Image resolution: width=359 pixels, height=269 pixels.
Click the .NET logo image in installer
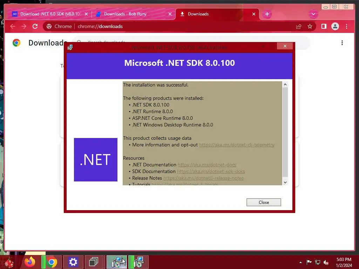(95, 160)
